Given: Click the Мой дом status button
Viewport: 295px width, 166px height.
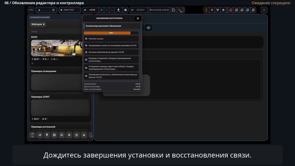Looking at the screenshot, I should 38,24.
